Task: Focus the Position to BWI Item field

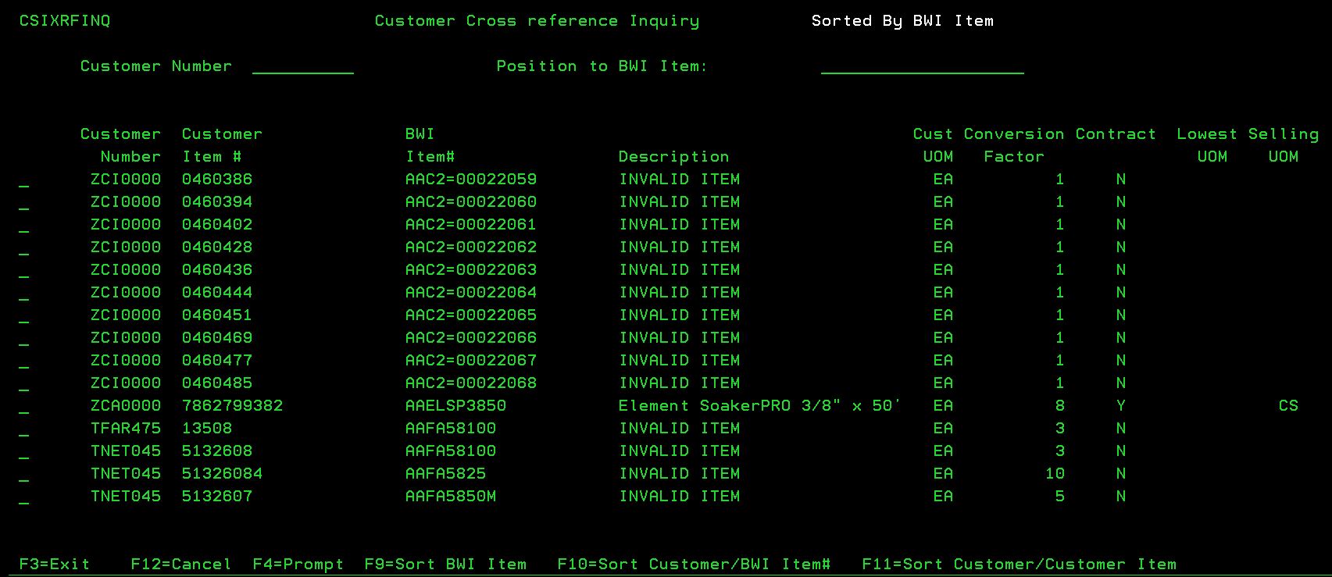Action: click(x=922, y=67)
